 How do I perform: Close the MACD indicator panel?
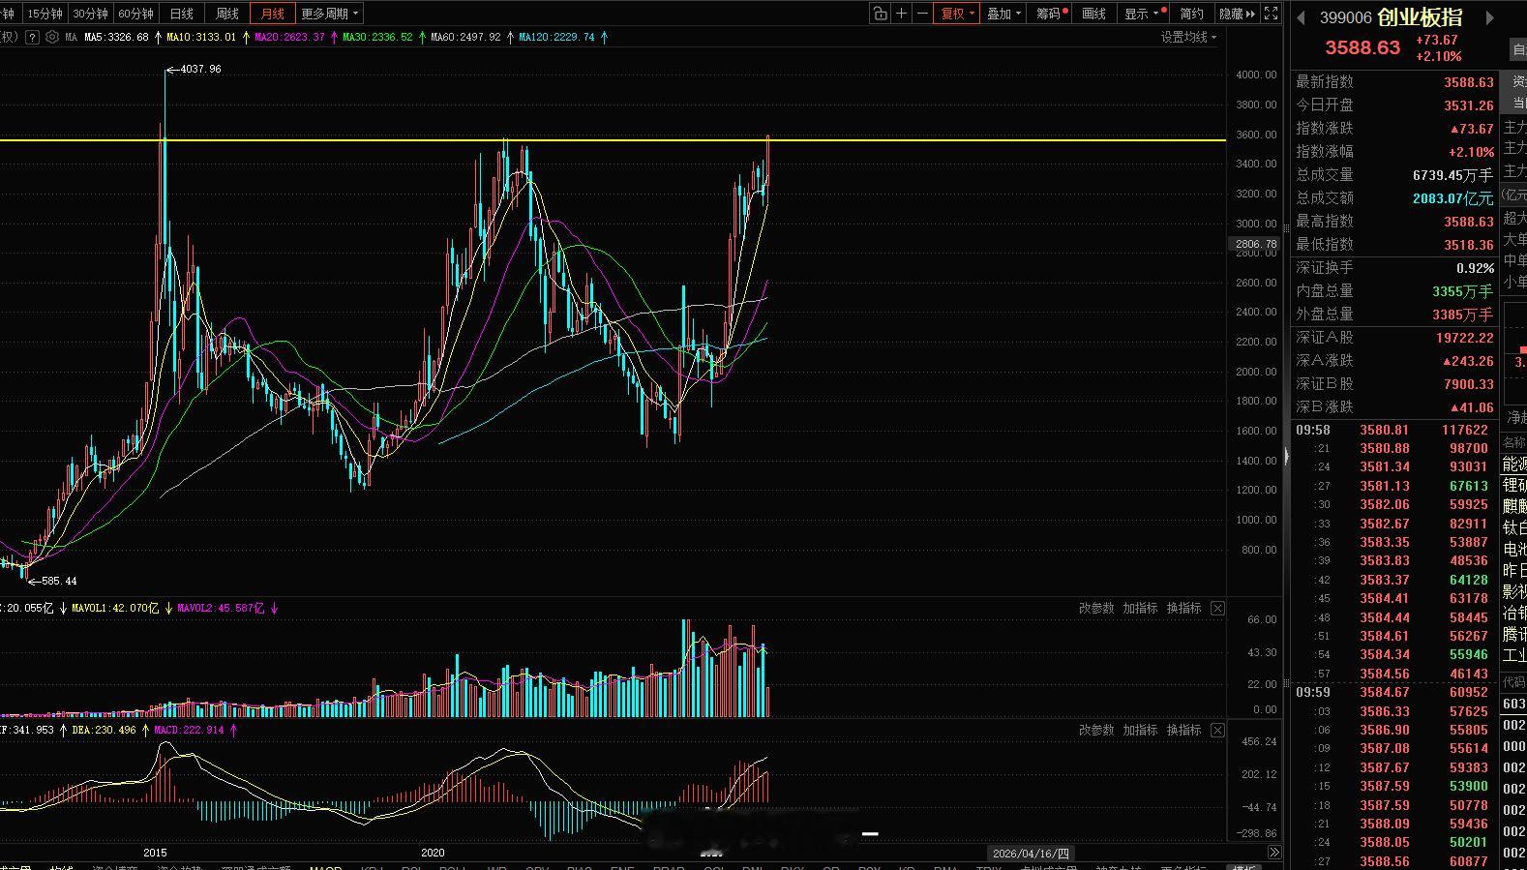[1217, 730]
